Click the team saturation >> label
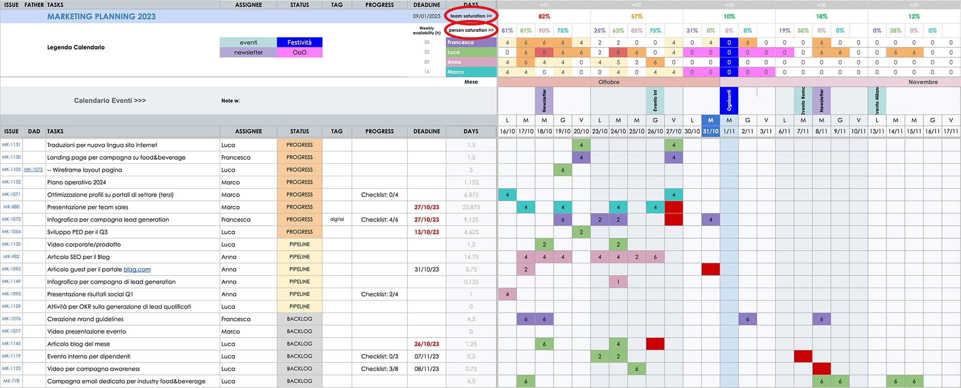Screen dimensions: 961x388 coord(471,16)
